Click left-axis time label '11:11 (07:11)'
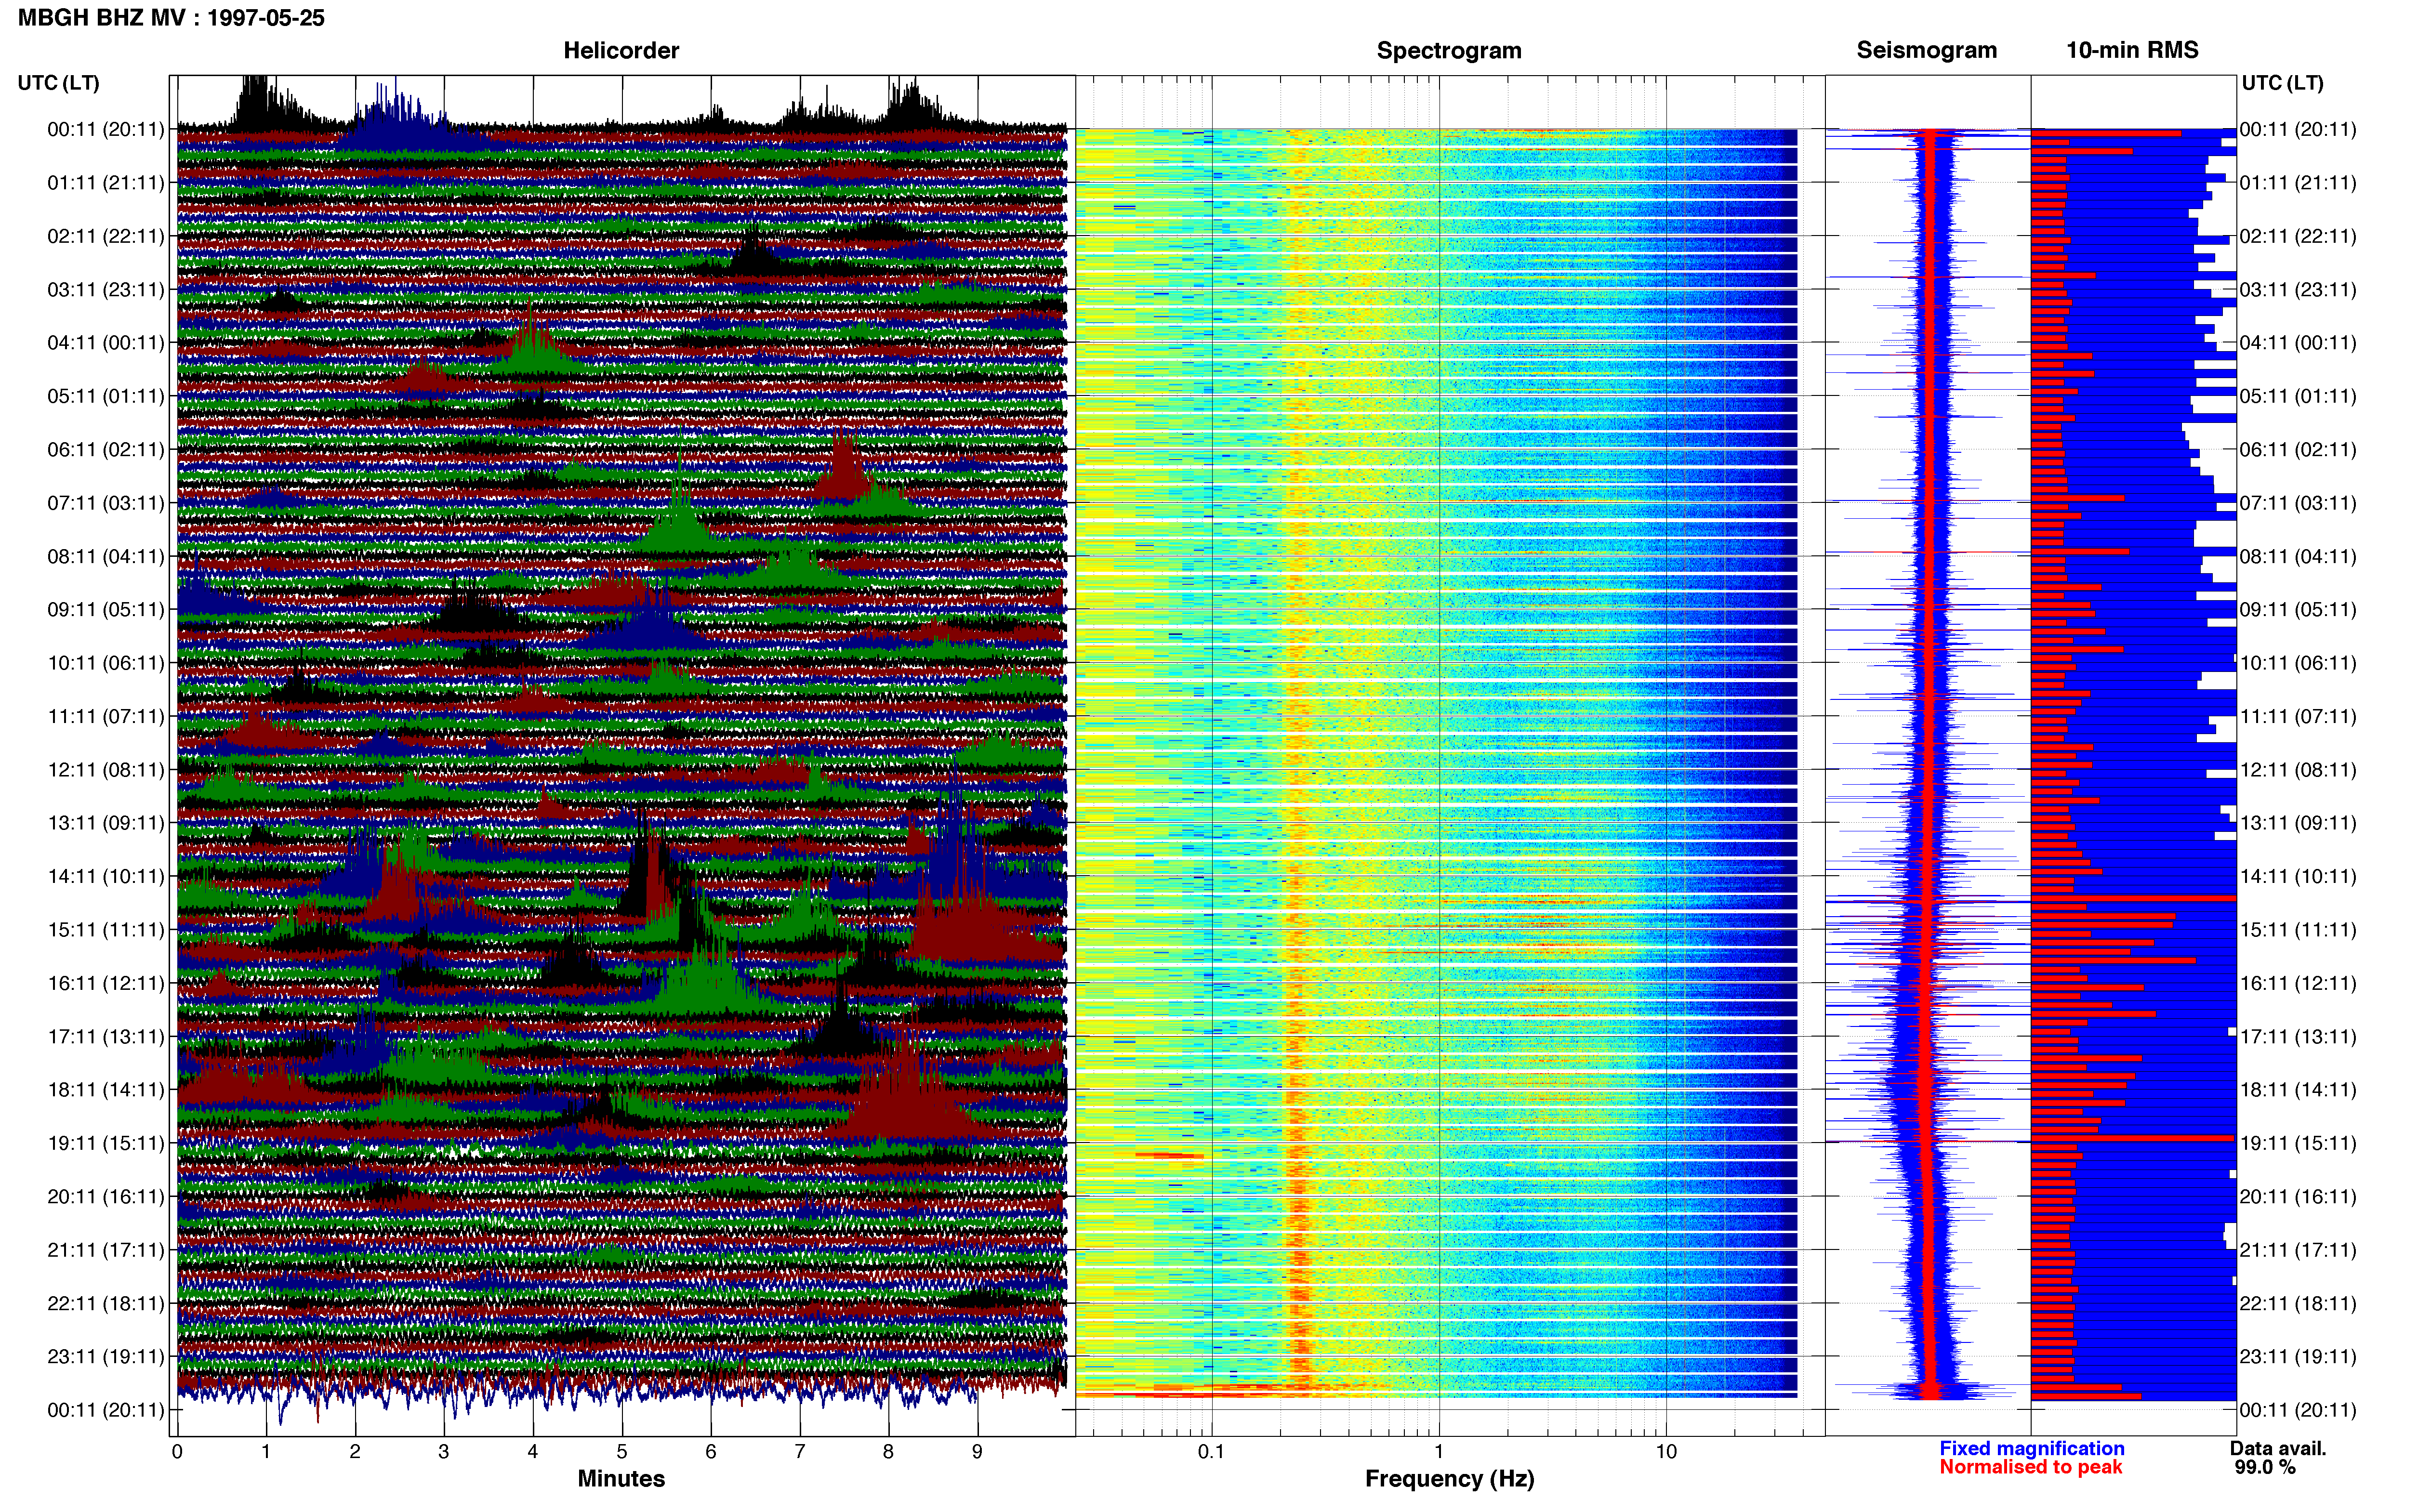 (105, 716)
